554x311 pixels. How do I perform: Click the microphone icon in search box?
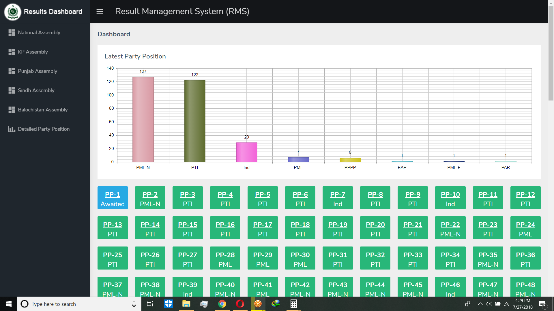(134, 304)
